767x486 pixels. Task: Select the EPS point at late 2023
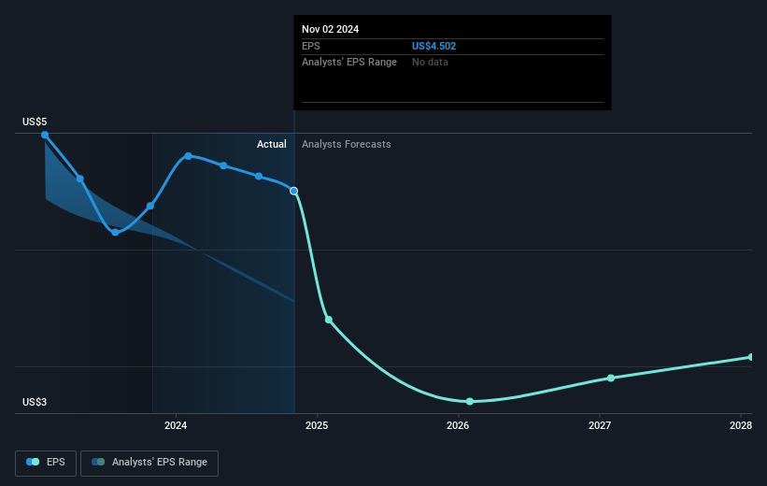tap(150, 206)
